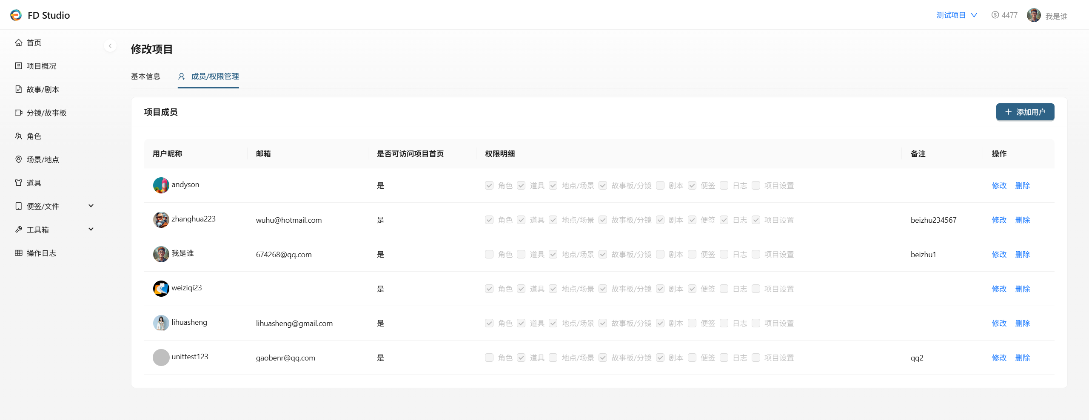The width and height of the screenshot is (1089, 420).
Task: Click 修改 in the andyson row
Action: (999, 185)
